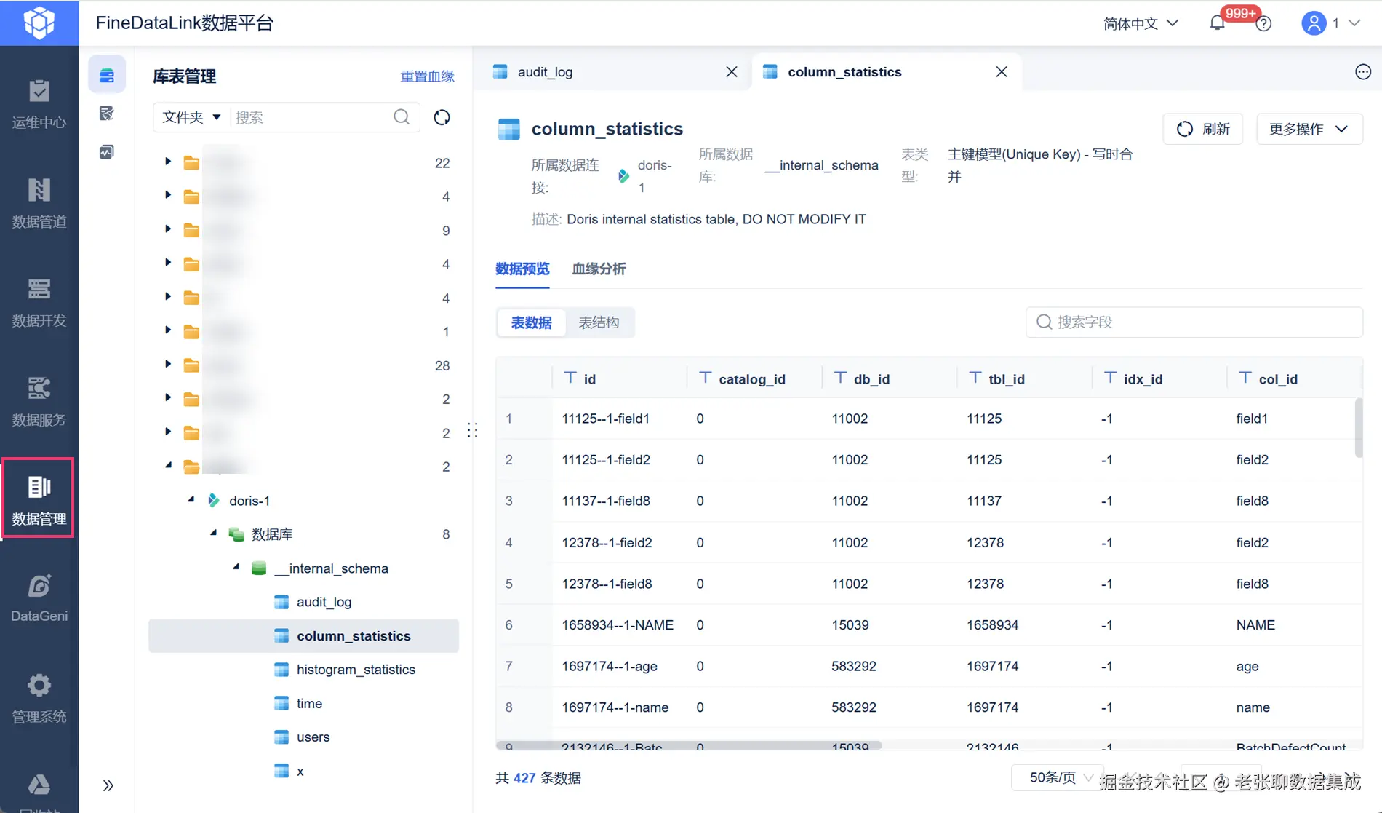
Task: Open the audit_log table in the tree
Action: click(324, 602)
